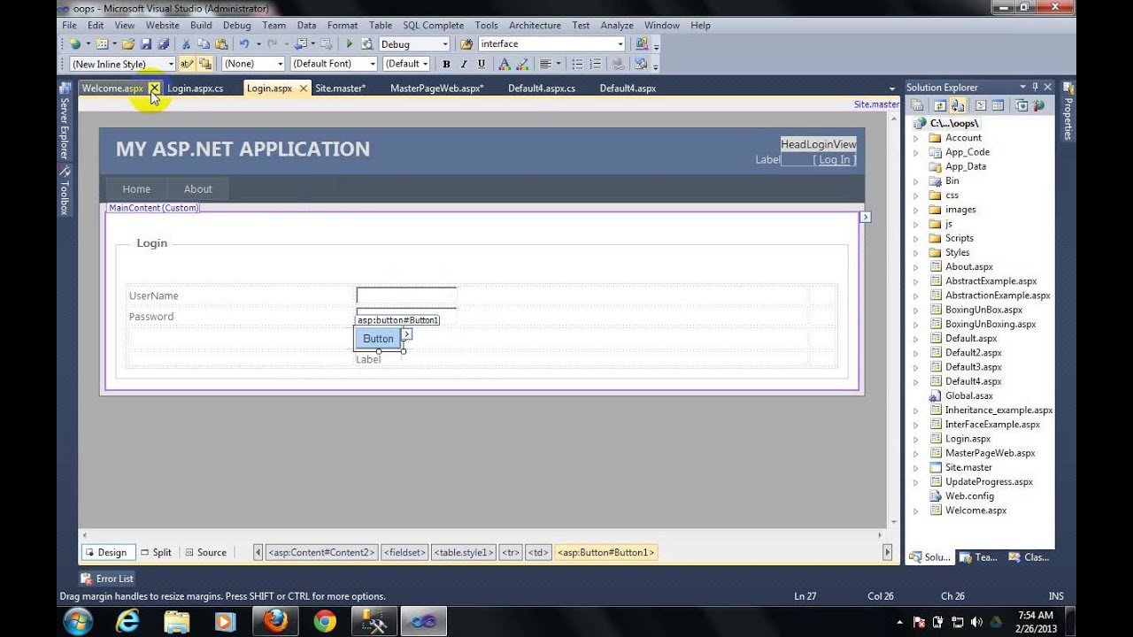Click the UserName text box
1133x637 pixels.
pos(406,295)
